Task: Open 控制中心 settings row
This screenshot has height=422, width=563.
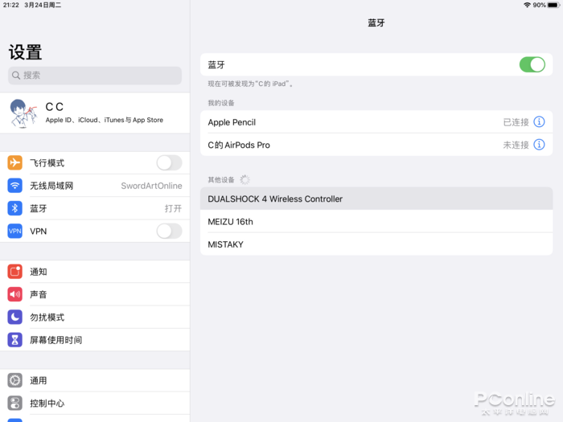Action: (x=95, y=404)
